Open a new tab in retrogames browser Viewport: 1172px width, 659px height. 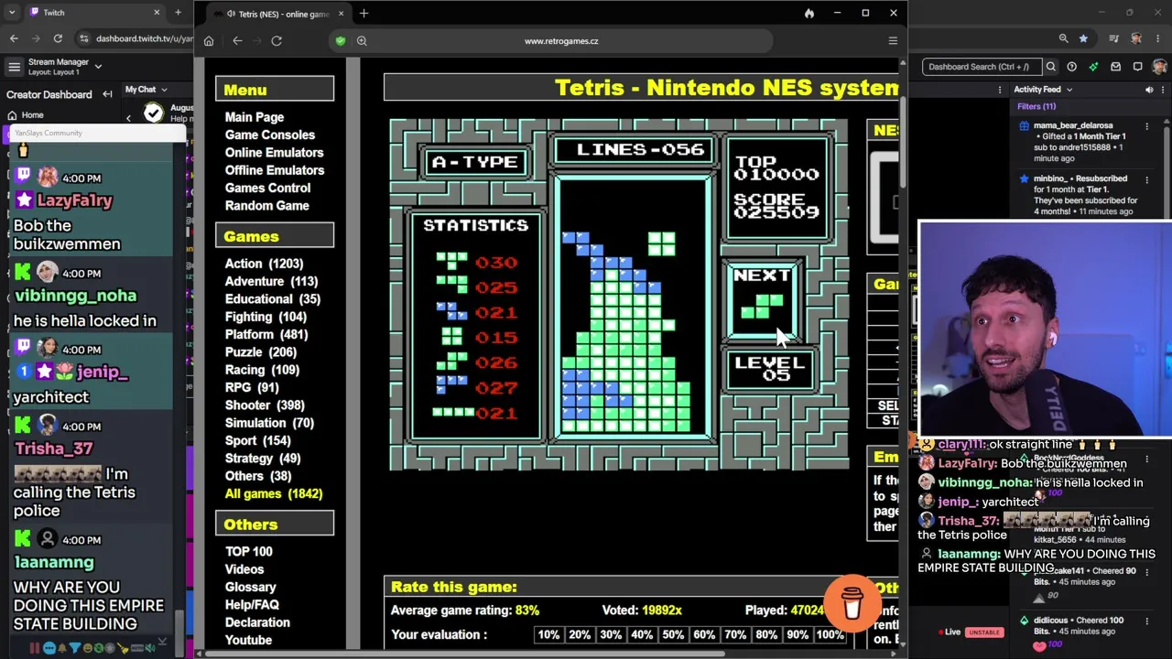[364, 14]
